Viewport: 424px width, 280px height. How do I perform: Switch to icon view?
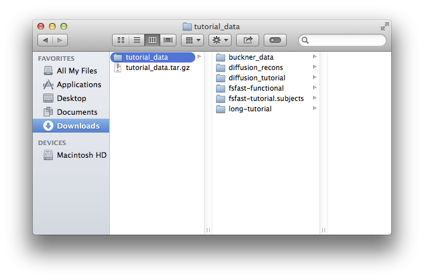121,40
